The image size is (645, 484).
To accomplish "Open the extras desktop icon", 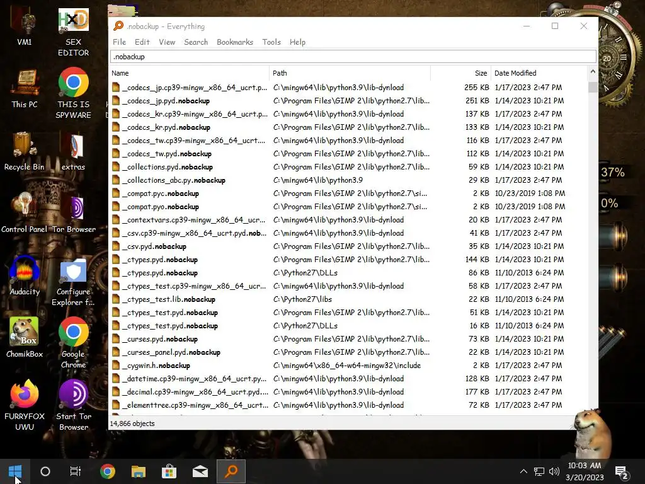I will pyautogui.click(x=73, y=151).
